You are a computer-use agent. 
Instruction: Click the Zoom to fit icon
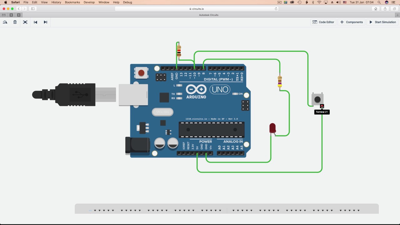[25, 22]
